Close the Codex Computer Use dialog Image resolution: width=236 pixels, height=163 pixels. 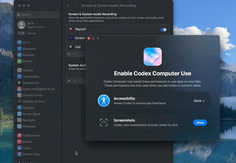89,38
